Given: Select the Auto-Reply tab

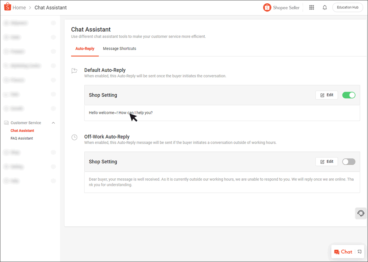Looking at the screenshot, I should [x=85, y=48].
